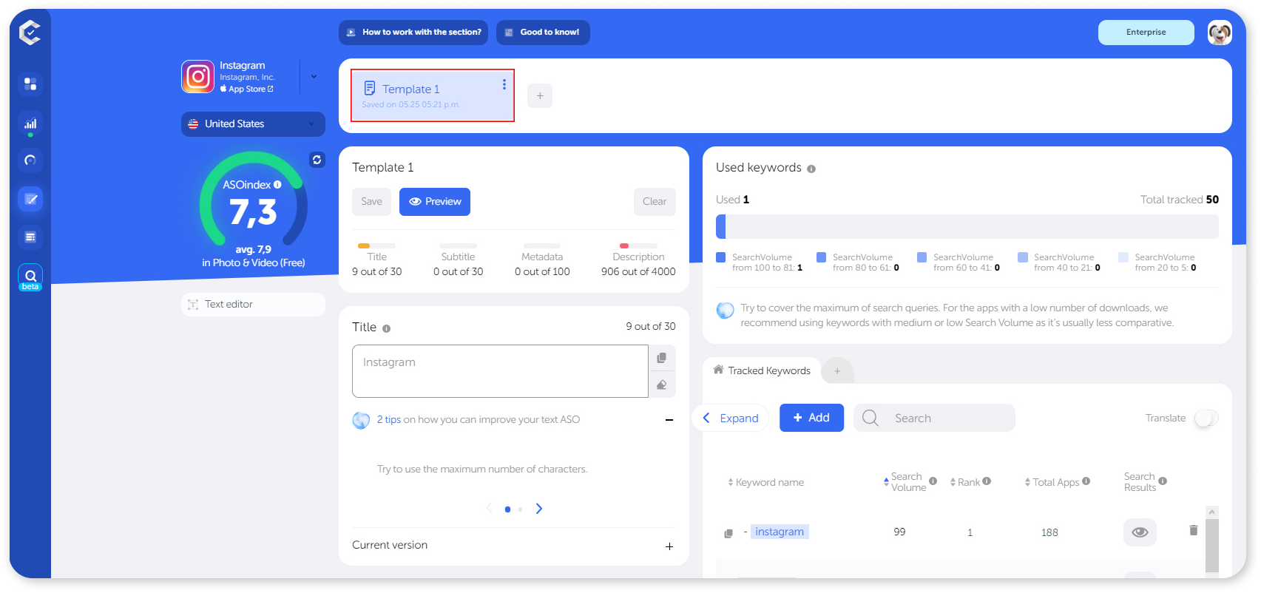The height and width of the screenshot is (593, 1261).
Task: Open the beta search sidebar icon
Action: [30, 277]
